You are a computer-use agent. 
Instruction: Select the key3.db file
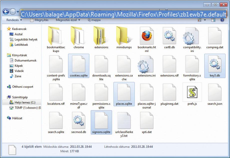click(x=215, y=66)
